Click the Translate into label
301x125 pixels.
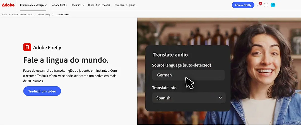164,88
